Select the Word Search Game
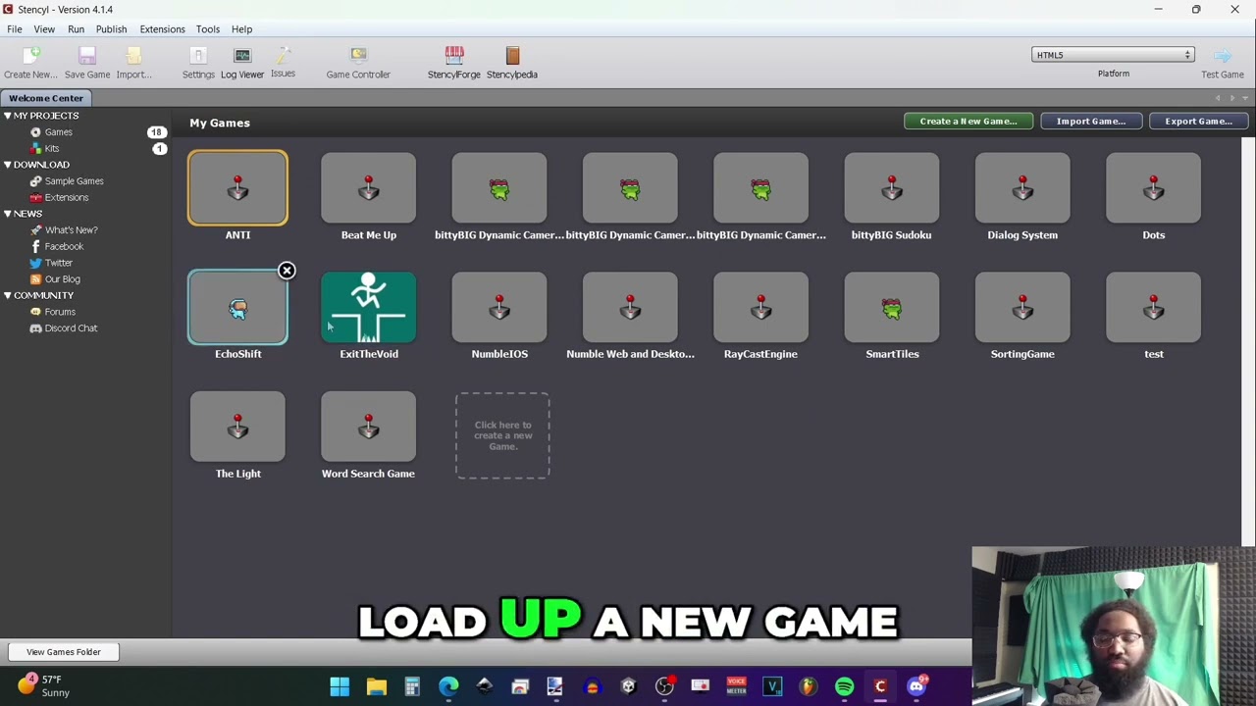 click(x=369, y=427)
